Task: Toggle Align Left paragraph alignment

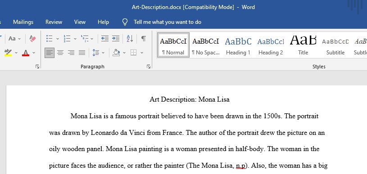Action: [x=50, y=53]
